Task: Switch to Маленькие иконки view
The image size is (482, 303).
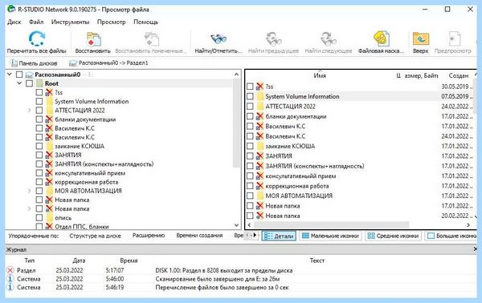Action: (330, 236)
